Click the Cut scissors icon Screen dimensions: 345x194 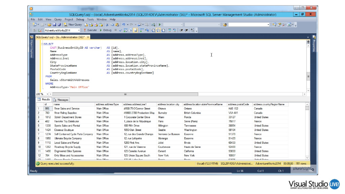107,25
